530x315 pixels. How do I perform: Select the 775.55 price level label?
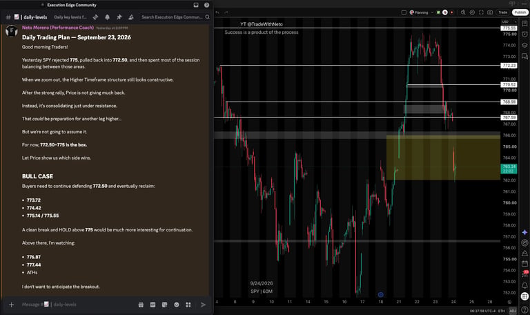point(509,28)
